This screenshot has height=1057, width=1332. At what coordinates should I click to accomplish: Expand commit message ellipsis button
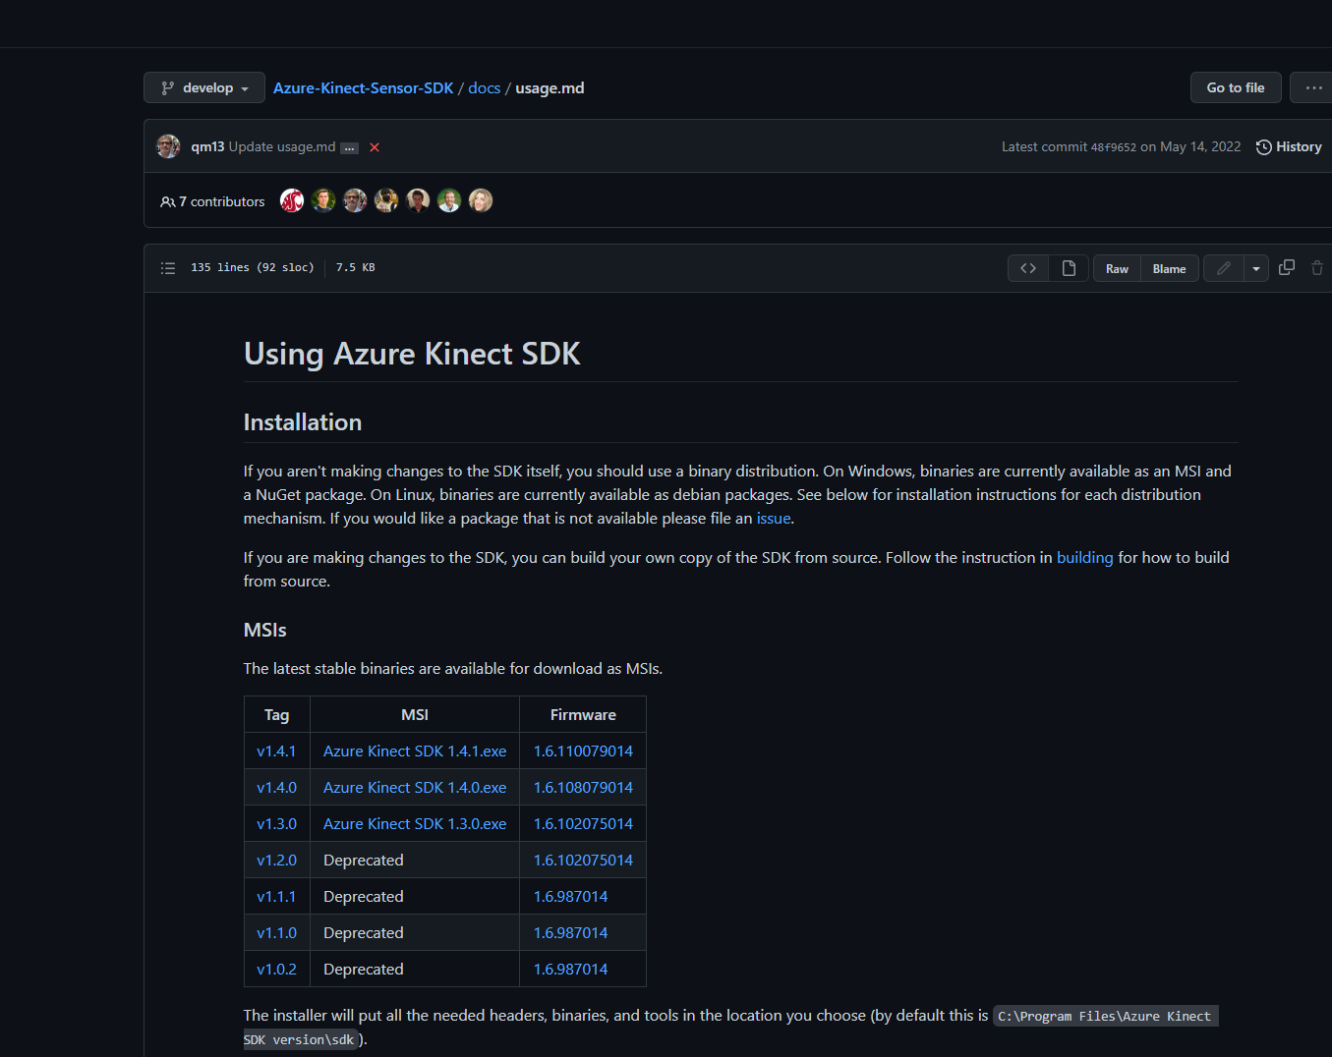(350, 147)
